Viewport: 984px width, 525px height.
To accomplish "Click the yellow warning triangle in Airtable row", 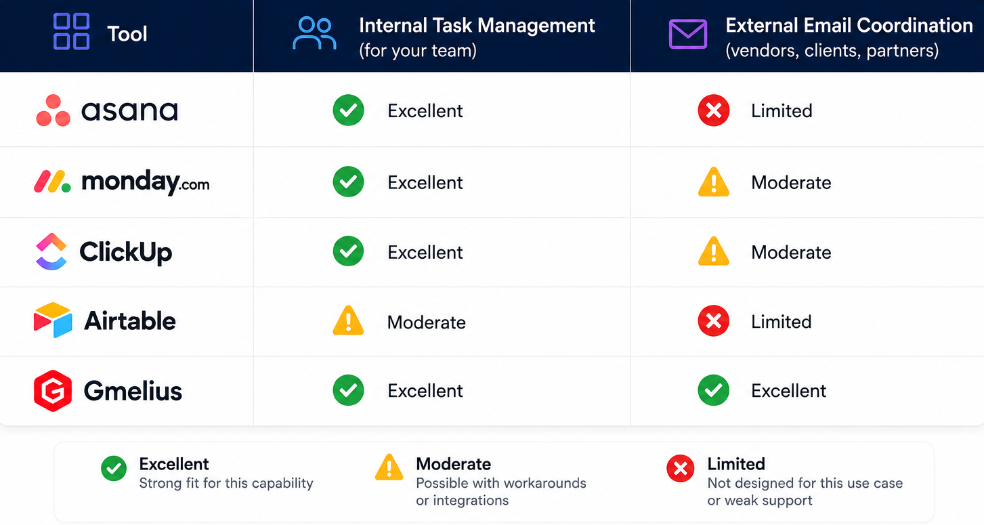I will (x=348, y=321).
